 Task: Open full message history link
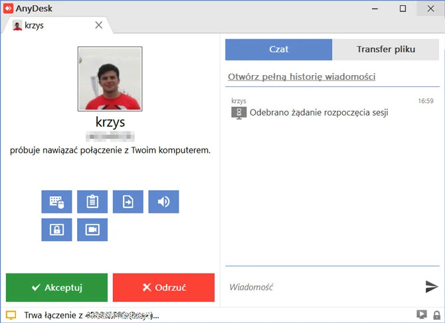tap(302, 76)
